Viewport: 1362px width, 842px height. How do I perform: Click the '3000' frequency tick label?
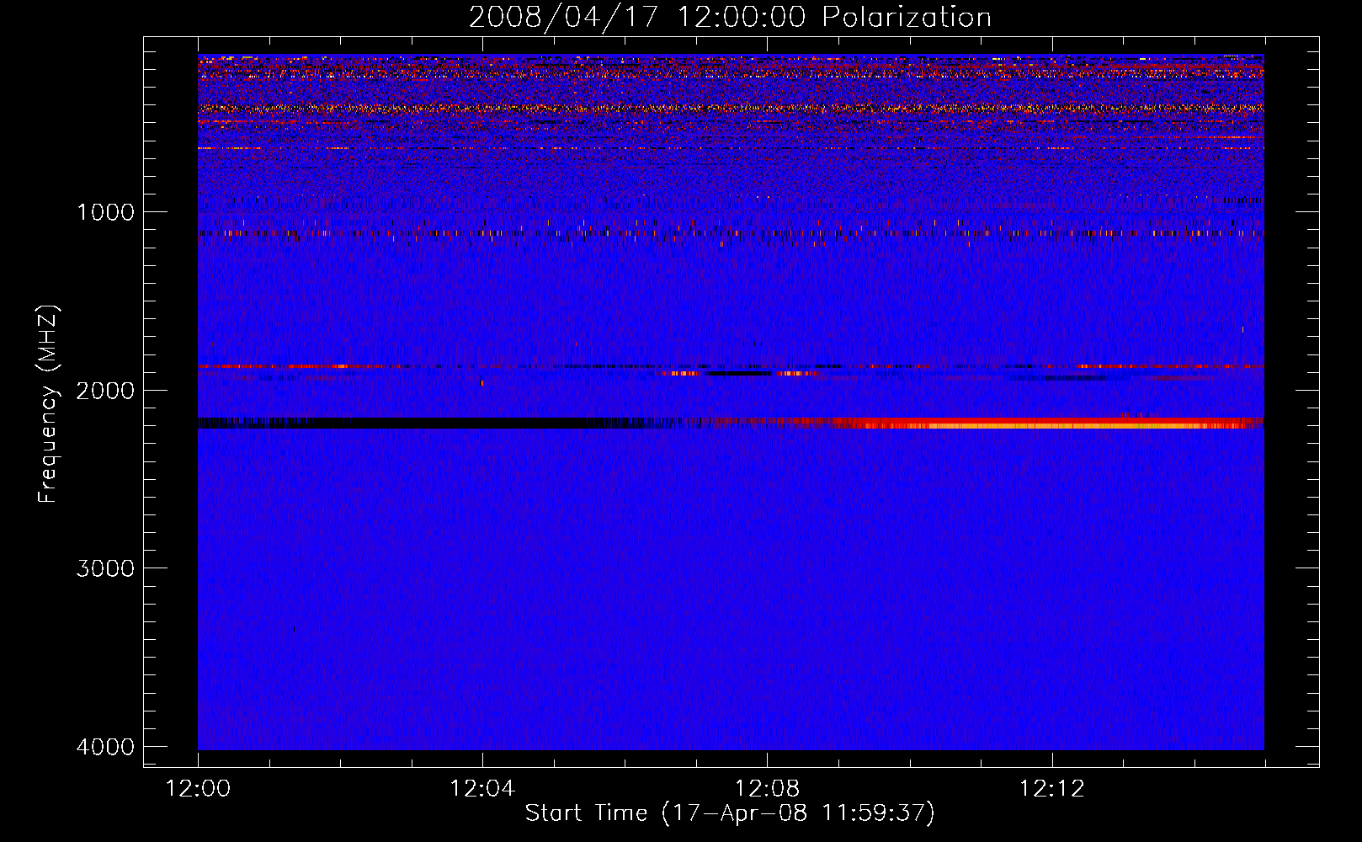point(105,568)
